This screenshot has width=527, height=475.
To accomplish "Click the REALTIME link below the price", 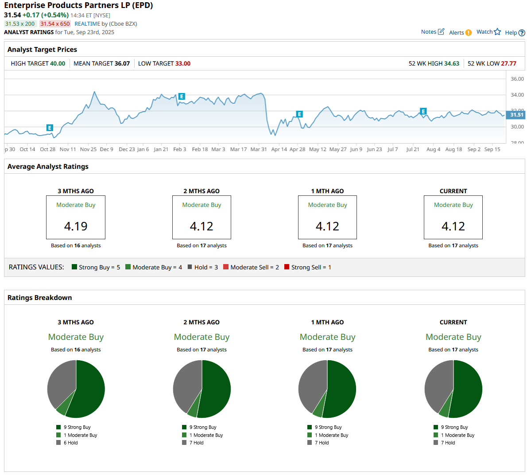I will pyautogui.click(x=87, y=24).
